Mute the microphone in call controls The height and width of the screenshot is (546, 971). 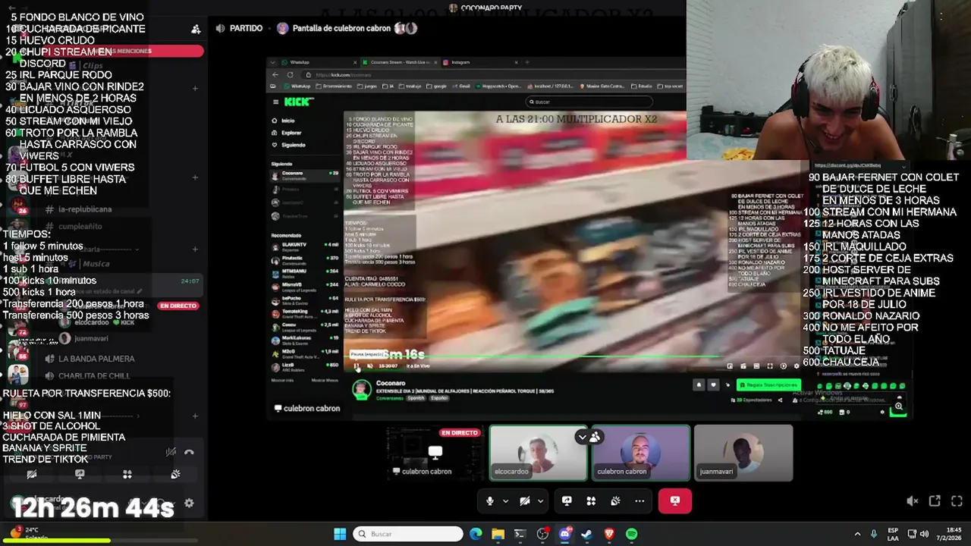point(490,501)
